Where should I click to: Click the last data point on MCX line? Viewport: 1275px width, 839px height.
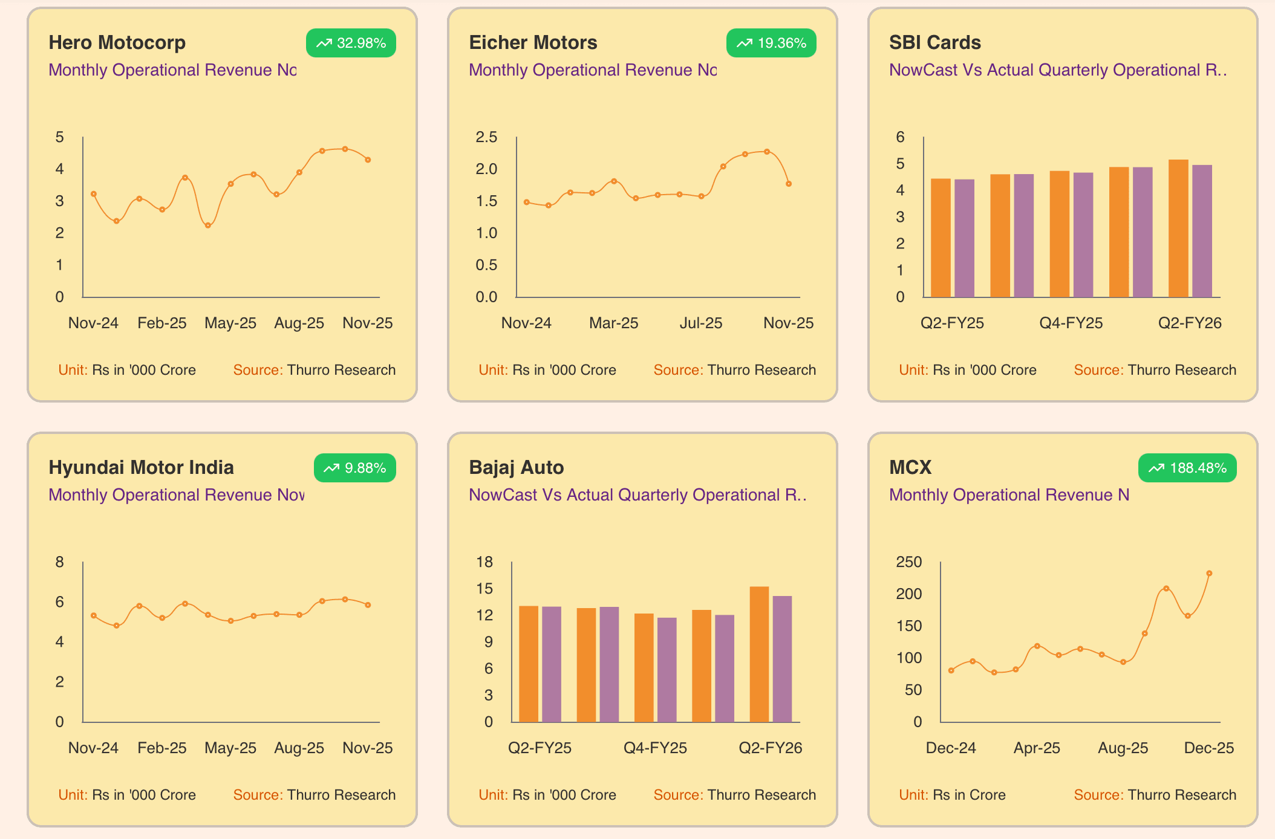(1209, 574)
